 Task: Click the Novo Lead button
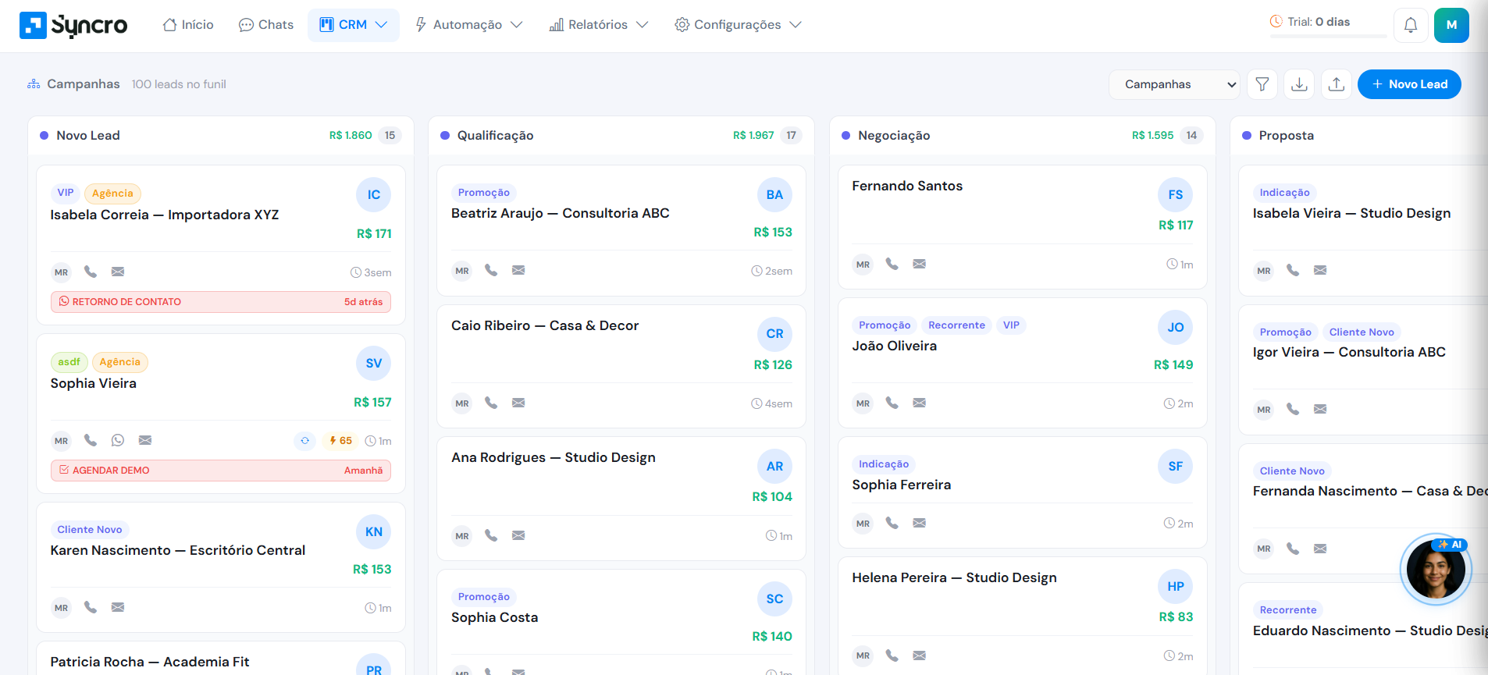pyautogui.click(x=1409, y=84)
